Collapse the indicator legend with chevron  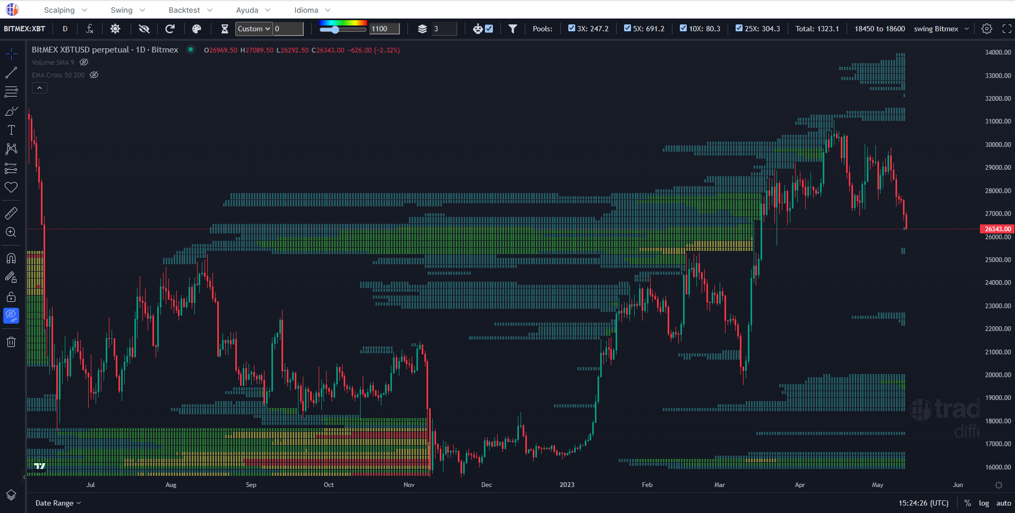(39, 88)
